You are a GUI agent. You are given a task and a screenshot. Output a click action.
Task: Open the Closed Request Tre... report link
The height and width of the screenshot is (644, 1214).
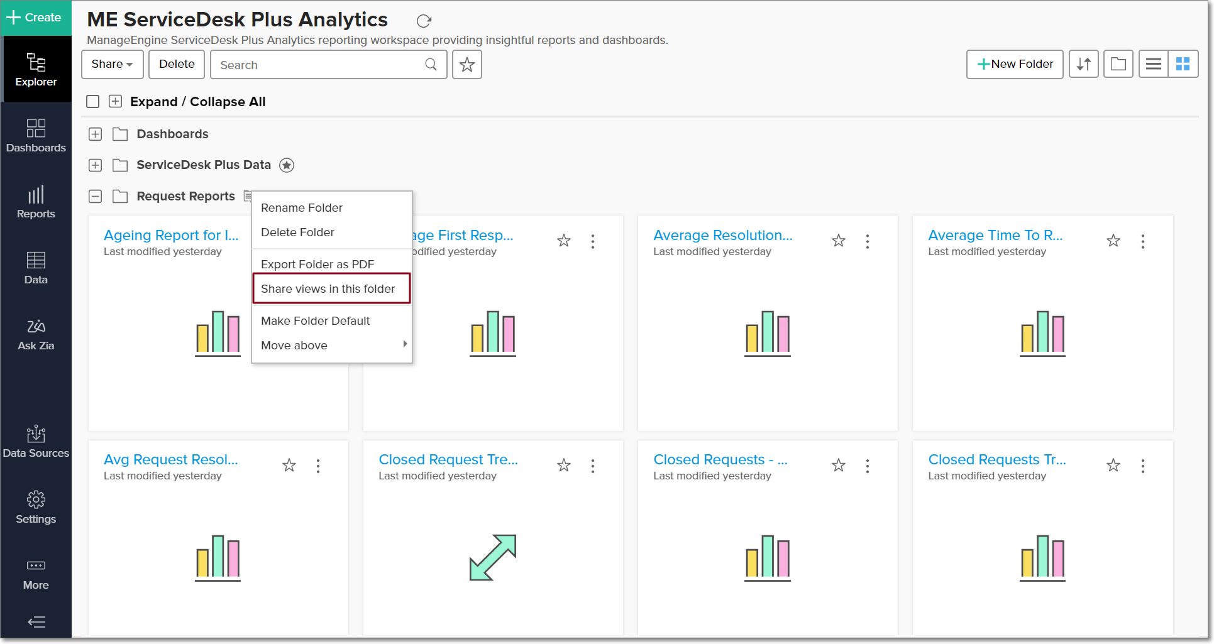click(x=448, y=460)
